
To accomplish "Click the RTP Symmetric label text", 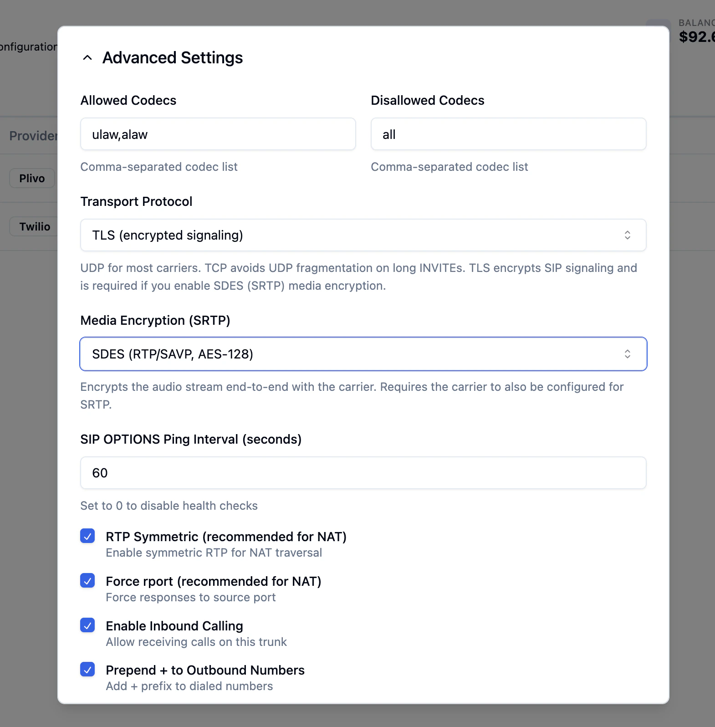I will coord(226,537).
